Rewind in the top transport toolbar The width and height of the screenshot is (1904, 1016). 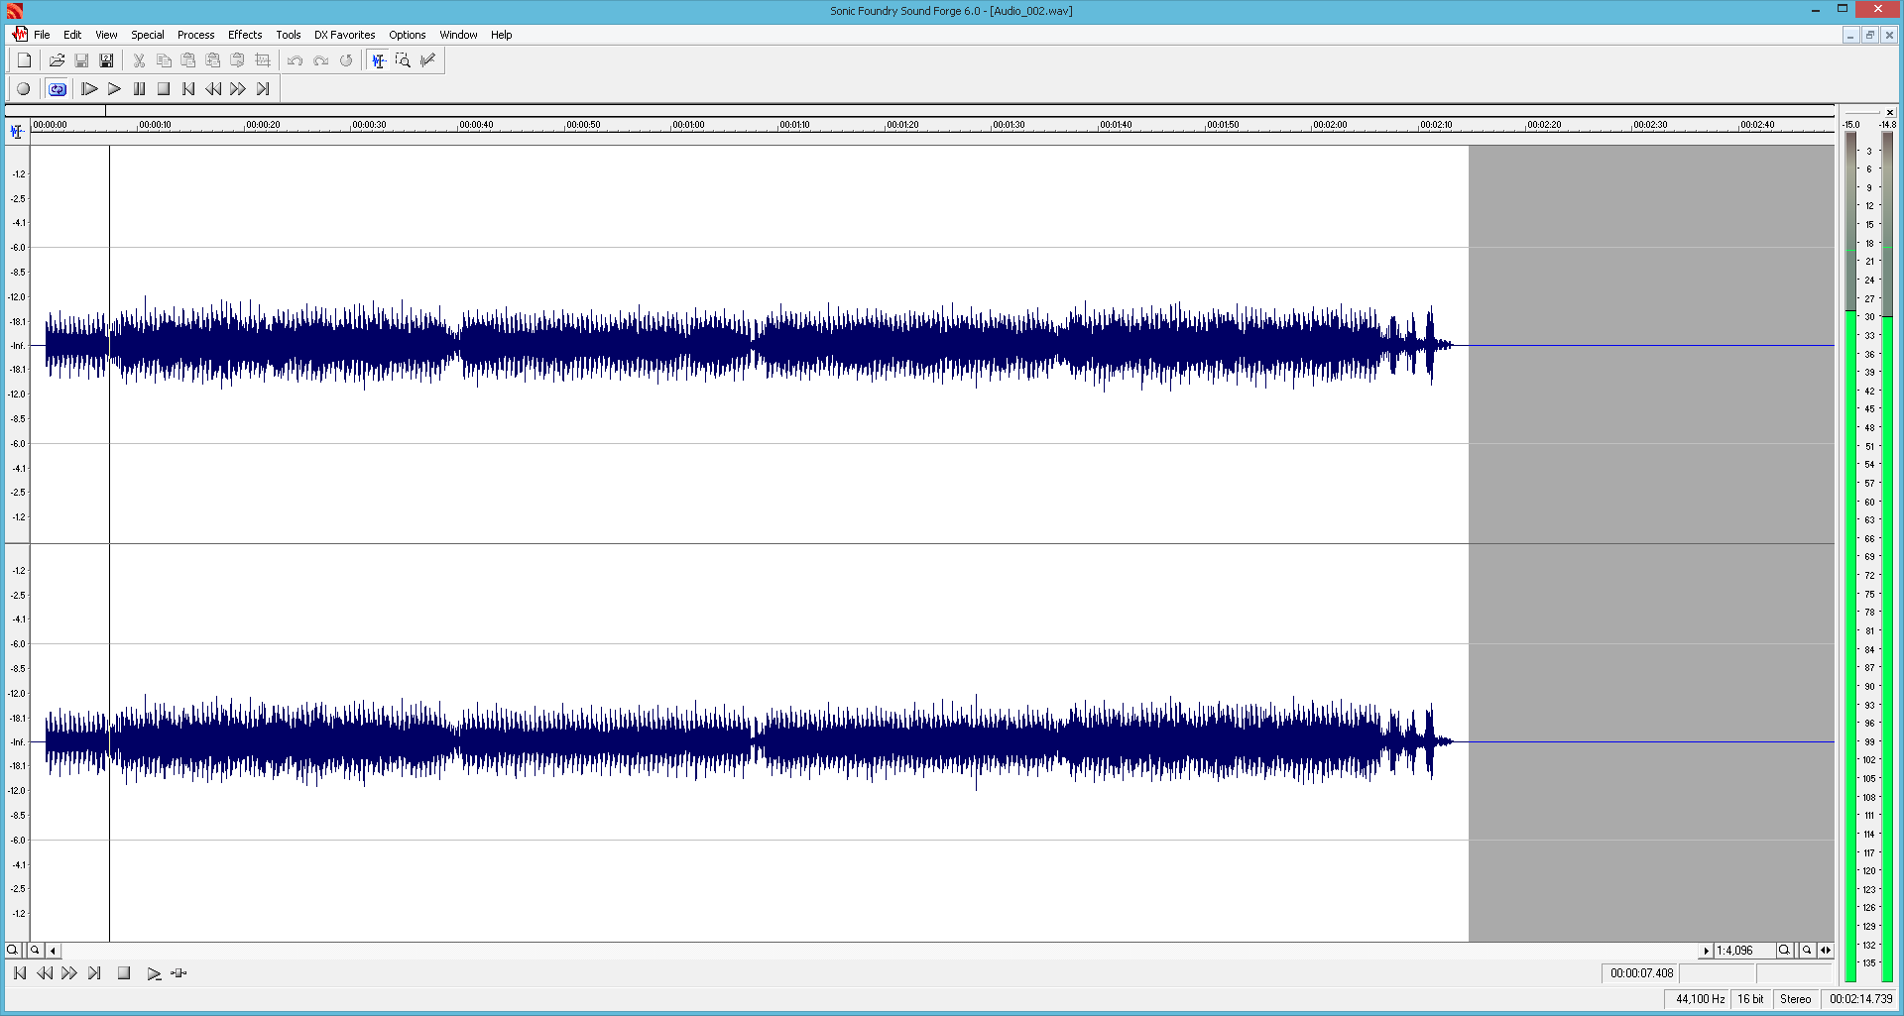coord(213,89)
